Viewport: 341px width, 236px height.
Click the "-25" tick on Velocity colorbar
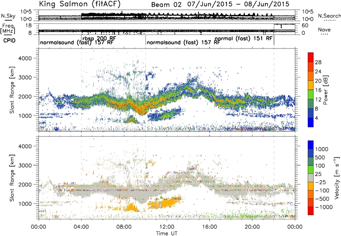[321, 182]
